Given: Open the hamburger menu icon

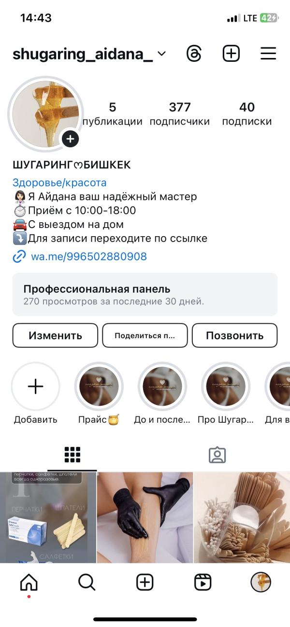Looking at the screenshot, I should [x=268, y=54].
